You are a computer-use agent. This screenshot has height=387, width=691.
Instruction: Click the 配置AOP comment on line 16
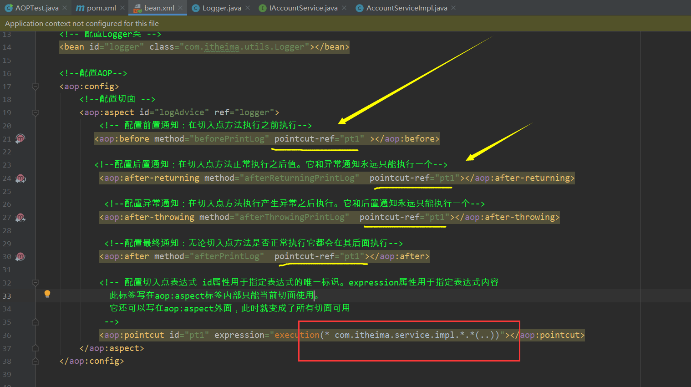pyautogui.click(x=93, y=73)
